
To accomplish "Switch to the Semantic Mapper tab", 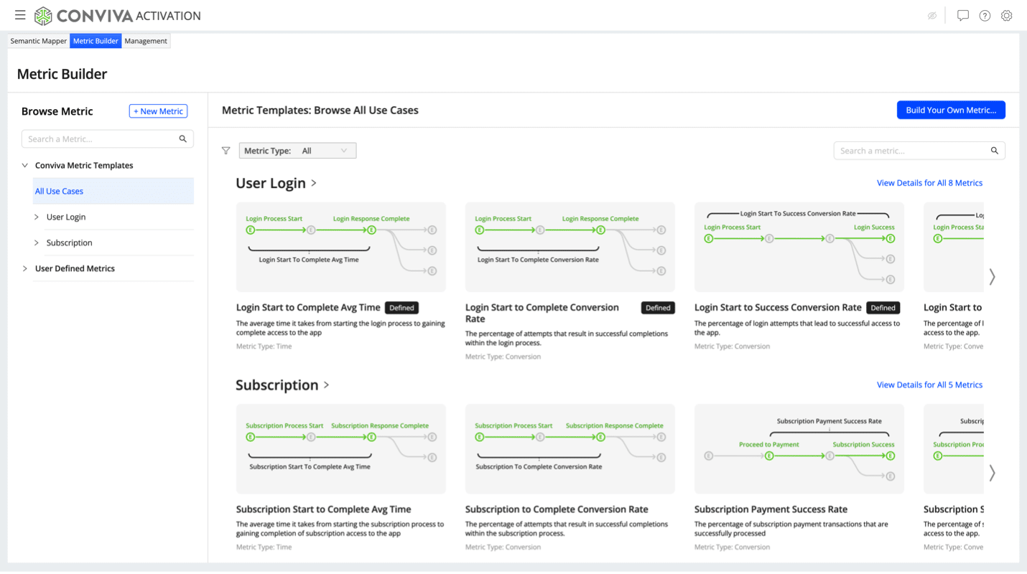I will 39,41.
